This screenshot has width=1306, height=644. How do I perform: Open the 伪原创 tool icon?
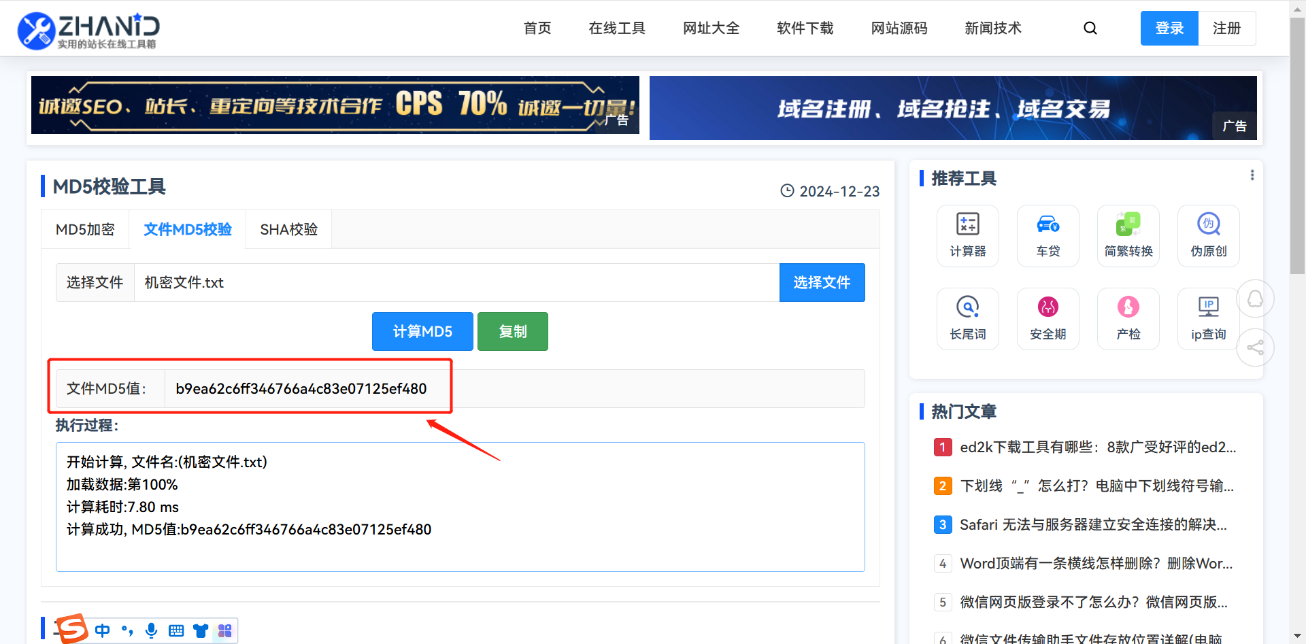(1208, 235)
